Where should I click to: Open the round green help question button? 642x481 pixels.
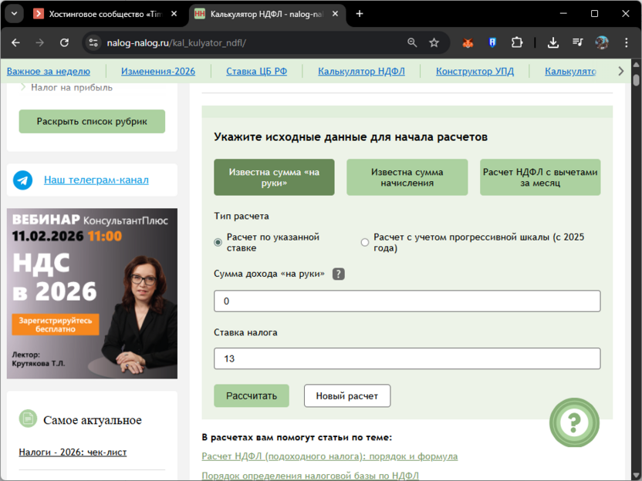point(574,422)
